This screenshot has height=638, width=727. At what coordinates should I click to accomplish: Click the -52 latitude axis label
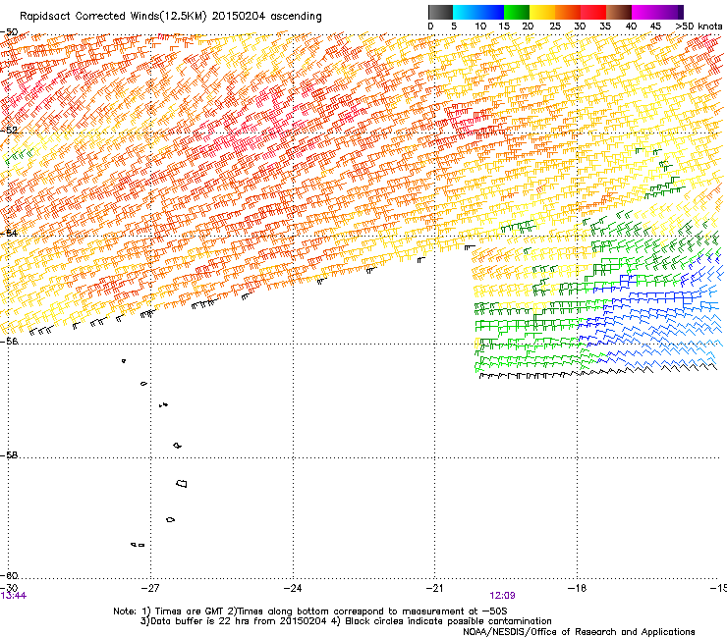click(x=9, y=131)
